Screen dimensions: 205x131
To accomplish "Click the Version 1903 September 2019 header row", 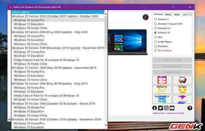I will coord(58,68).
